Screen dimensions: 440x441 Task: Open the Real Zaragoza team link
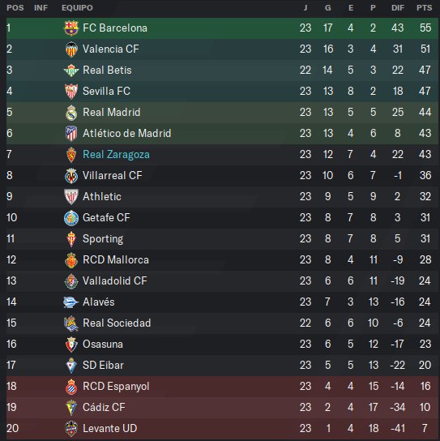116,154
